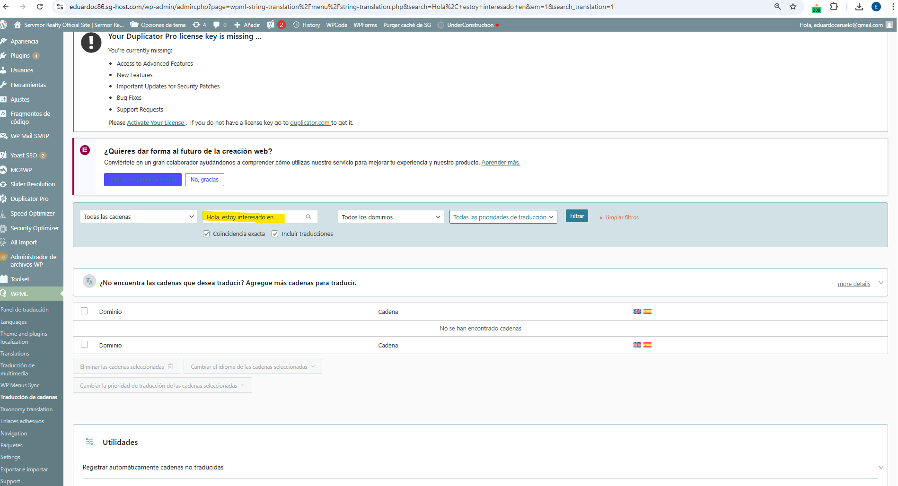Toggle the Incluir traducciones checkbox

[x=275, y=234]
